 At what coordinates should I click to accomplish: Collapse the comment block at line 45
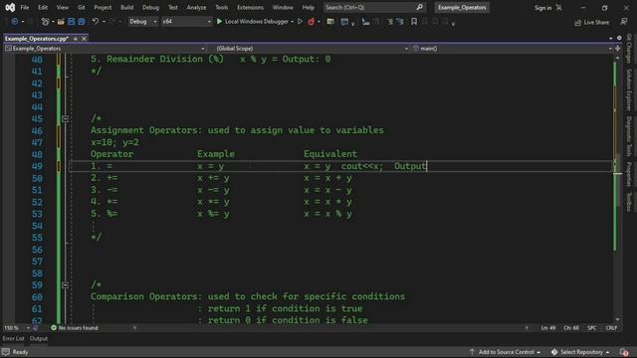(65, 119)
